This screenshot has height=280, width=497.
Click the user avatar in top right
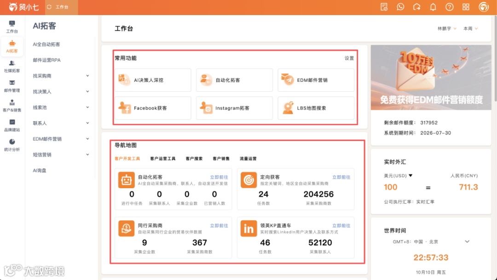(484, 7)
